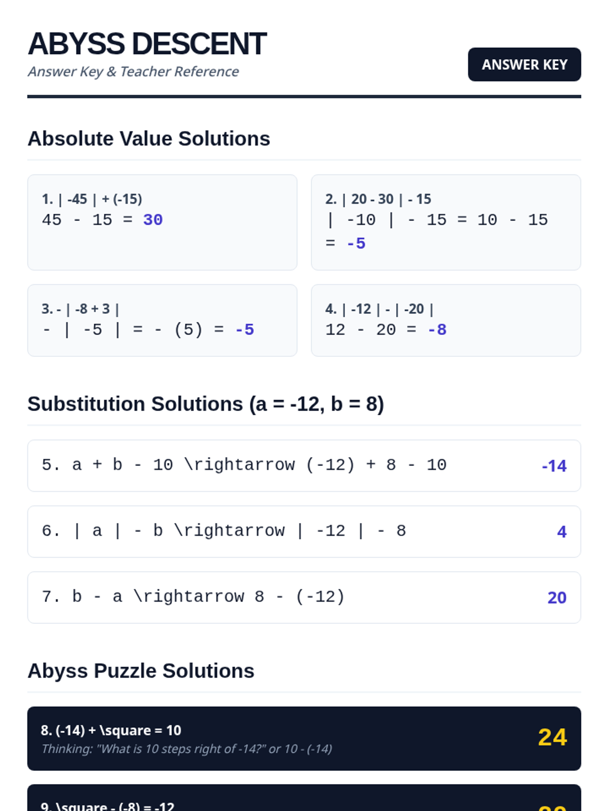Select row 6 expression | a | - b
This screenshot has height=811, width=608.
click(x=223, y=531)
